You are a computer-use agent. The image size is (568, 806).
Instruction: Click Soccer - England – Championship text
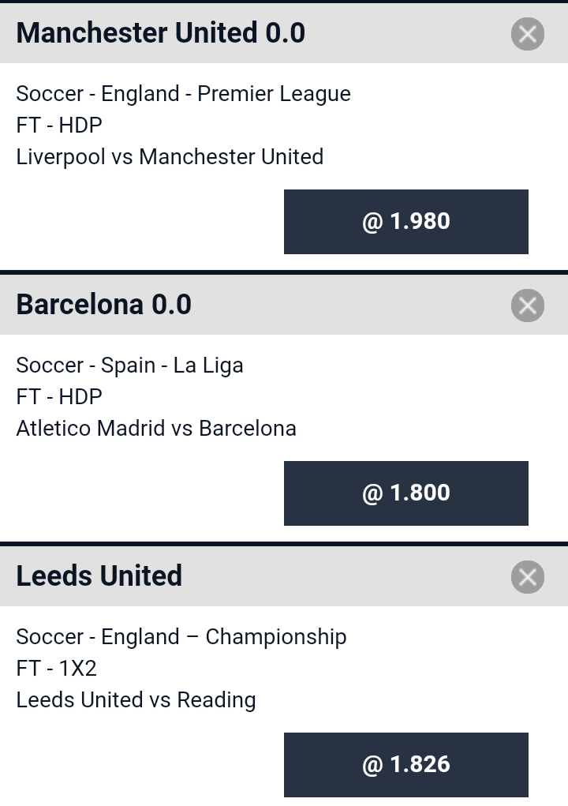181,636
